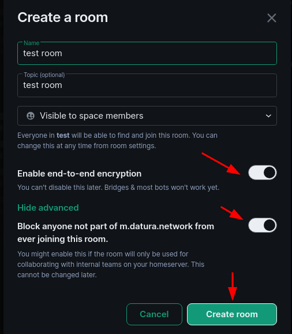Click the Block anyone not part label text

click(116, 233)
